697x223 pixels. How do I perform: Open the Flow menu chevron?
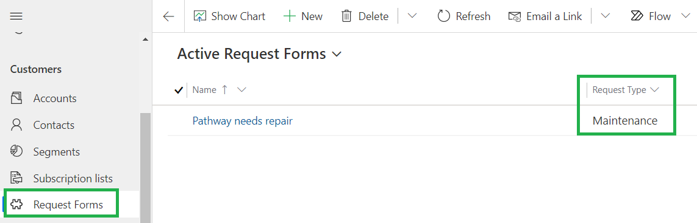tap(685, 16)
